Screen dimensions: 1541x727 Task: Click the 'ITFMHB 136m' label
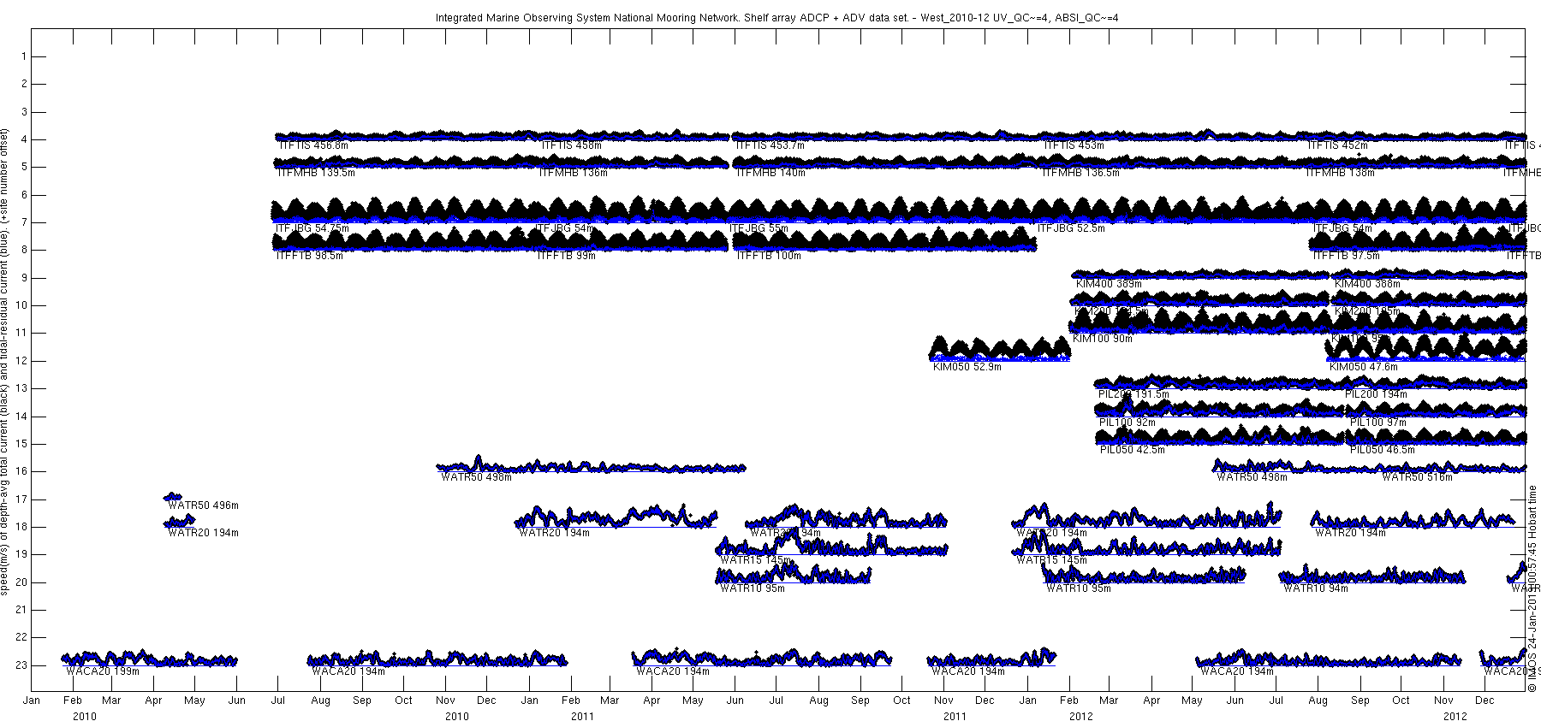[x=573, y=173]
